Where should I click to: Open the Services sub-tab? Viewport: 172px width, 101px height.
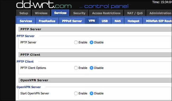tap(26, 21)
